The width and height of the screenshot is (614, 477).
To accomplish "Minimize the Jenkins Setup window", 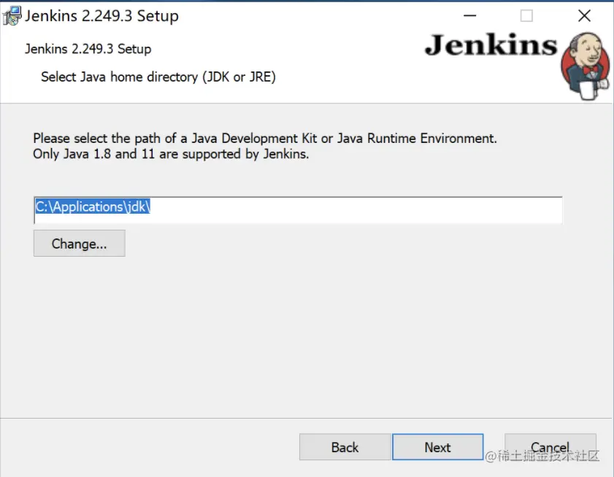I will coord(470,16).
